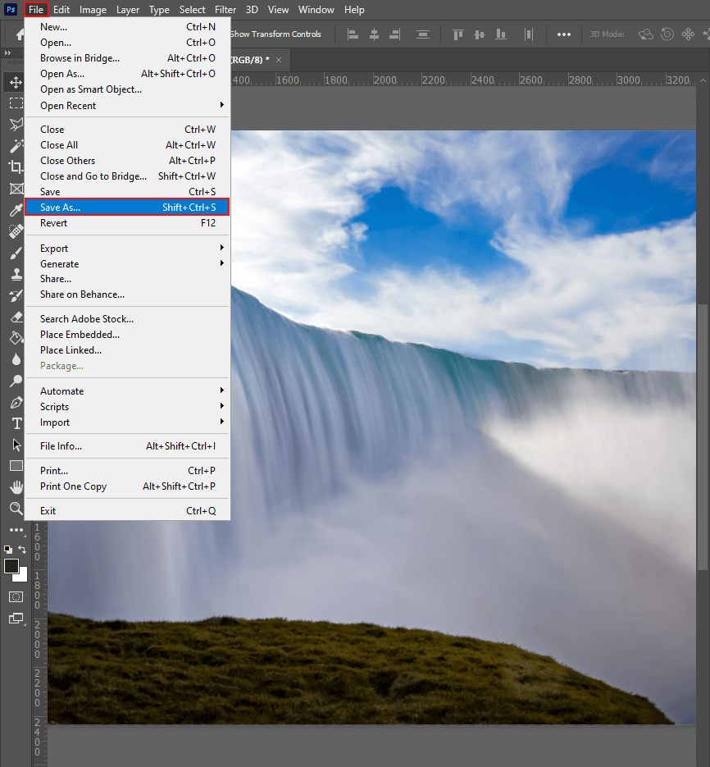
Task: Select the Hand tool
Action: point(16,487)
